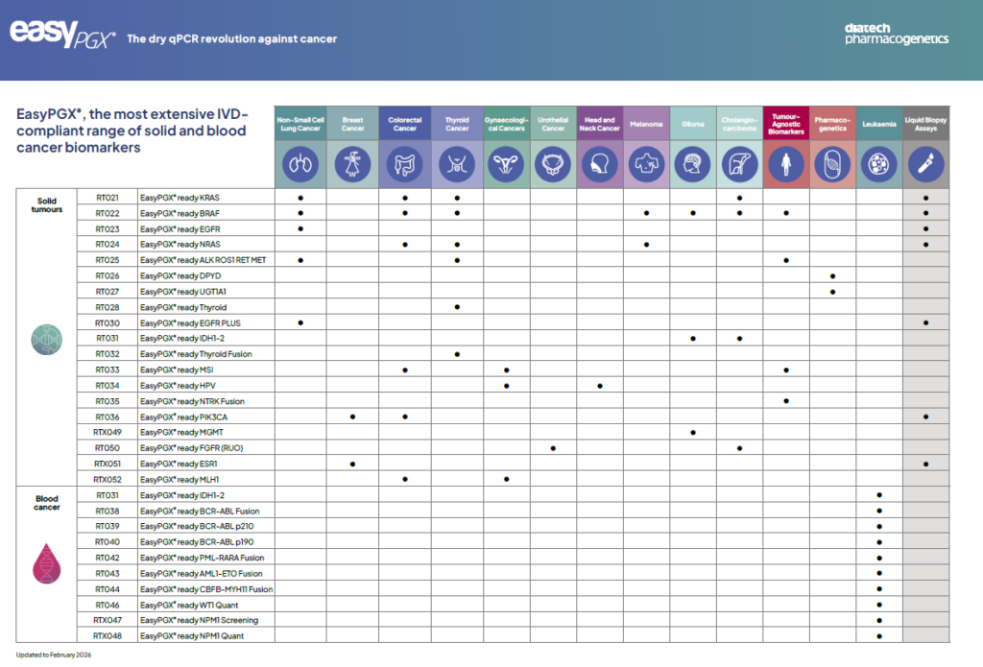The image size is (983, 667).
Task: Select the Head and Neck Cancer icon
Action: (600, 165)
